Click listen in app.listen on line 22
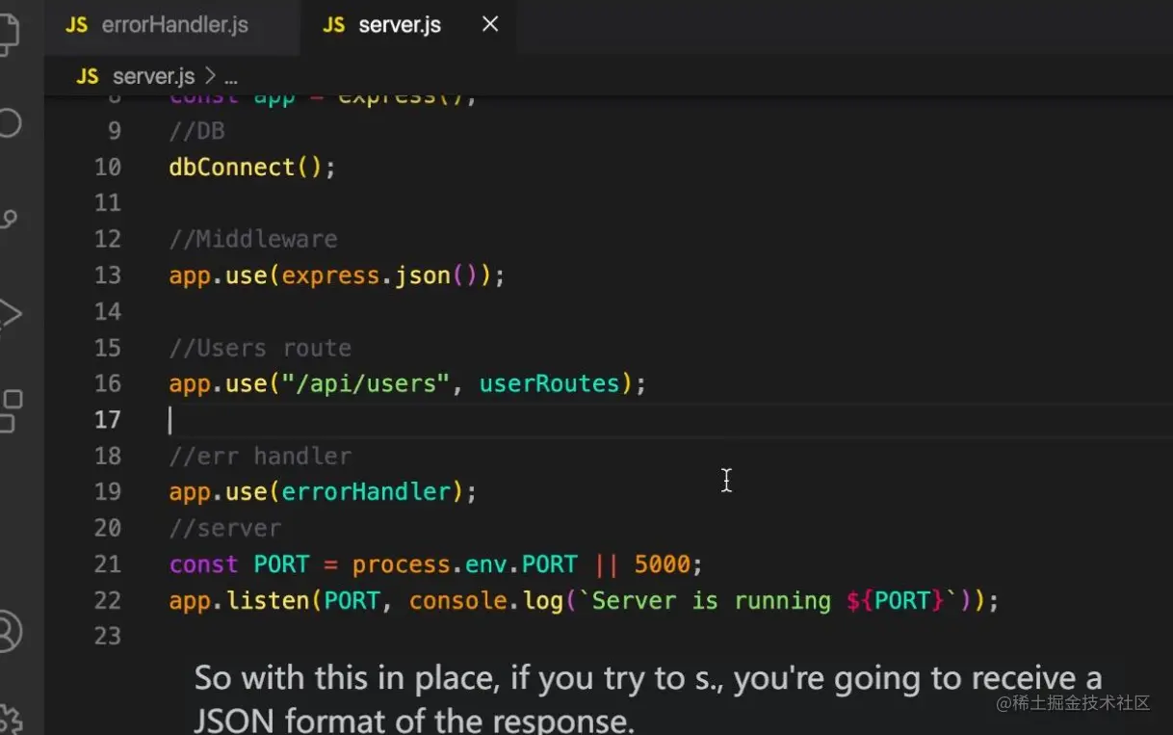 pos(268,600)
